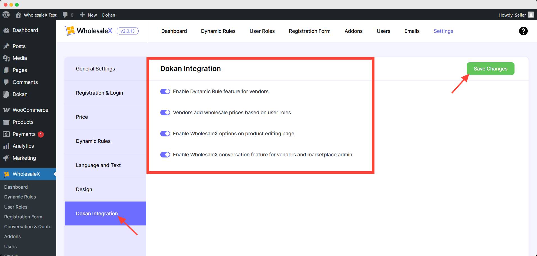Open Users submenu under WholesaleX
Screen dimensions: 537x256
[10, 246]
